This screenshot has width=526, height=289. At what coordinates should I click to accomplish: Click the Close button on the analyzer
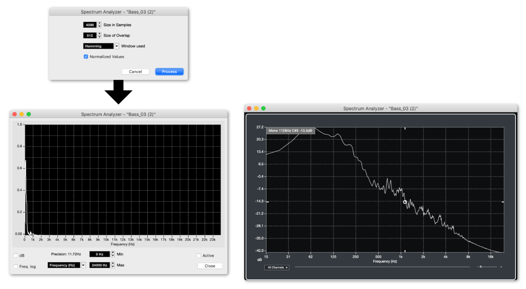point(210,265)
